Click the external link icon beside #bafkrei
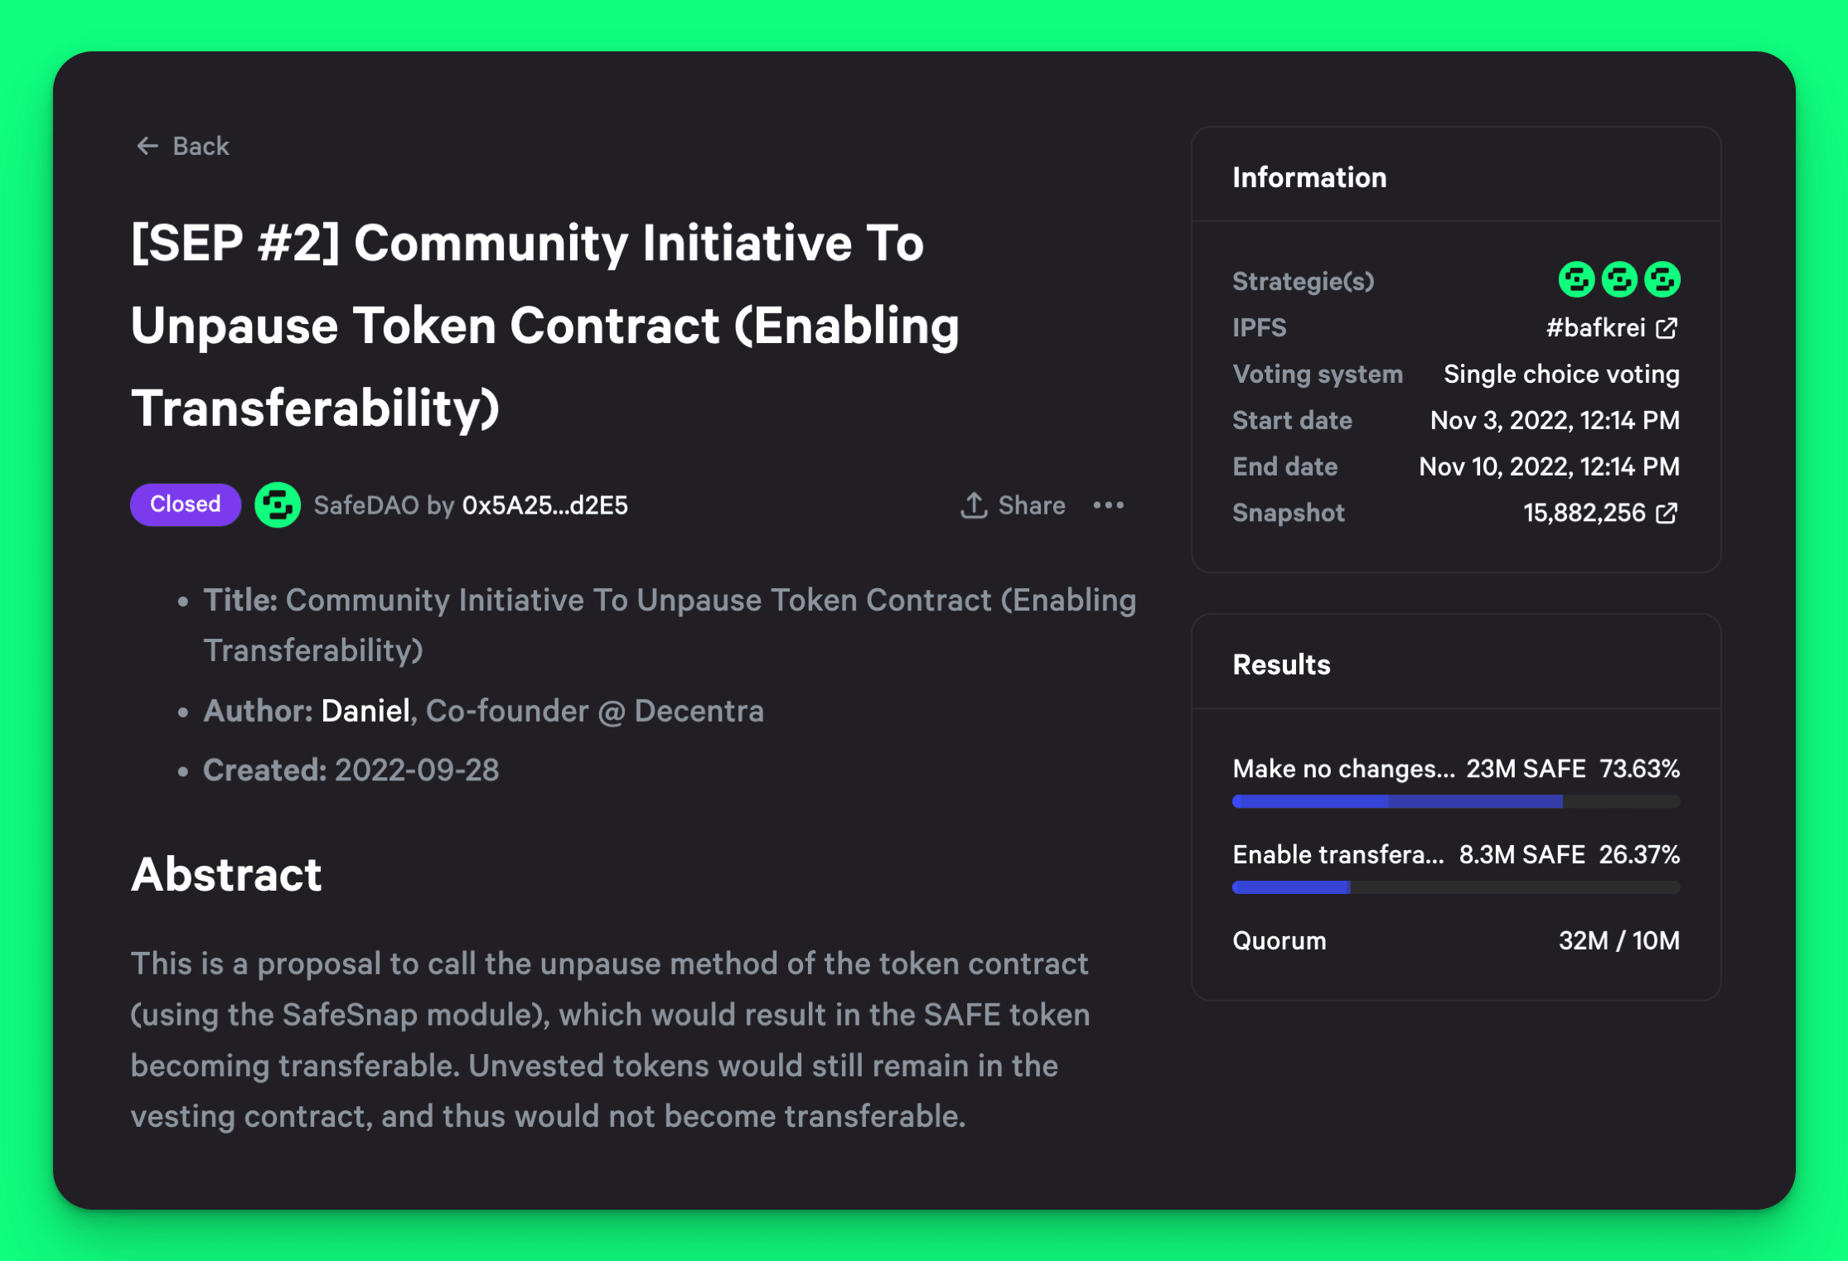This screenshot has height=1261, width=1848. point(1667,327)
